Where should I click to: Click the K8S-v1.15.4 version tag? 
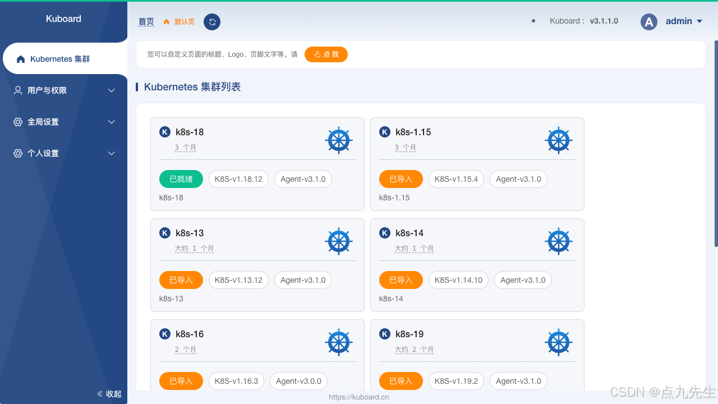pos(456,179)
